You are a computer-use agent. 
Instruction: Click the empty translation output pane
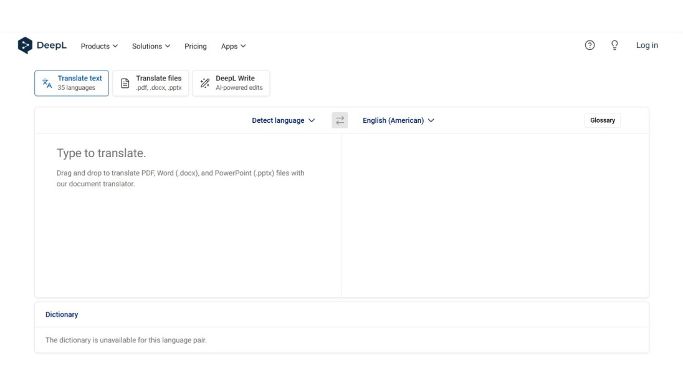click(495, 215)
